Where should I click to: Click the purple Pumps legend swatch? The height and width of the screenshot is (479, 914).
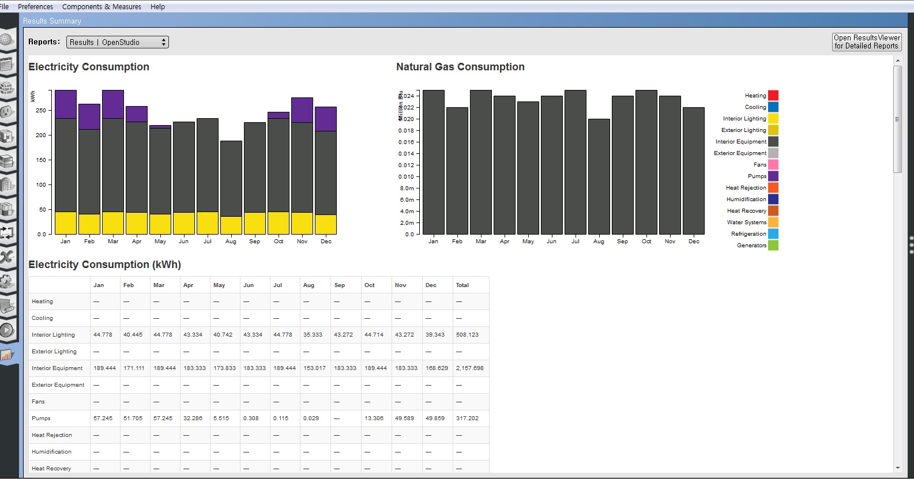[773, 176]
